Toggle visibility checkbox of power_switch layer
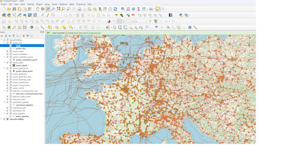The width and height of the screenshot is (301, 161). 8,88
